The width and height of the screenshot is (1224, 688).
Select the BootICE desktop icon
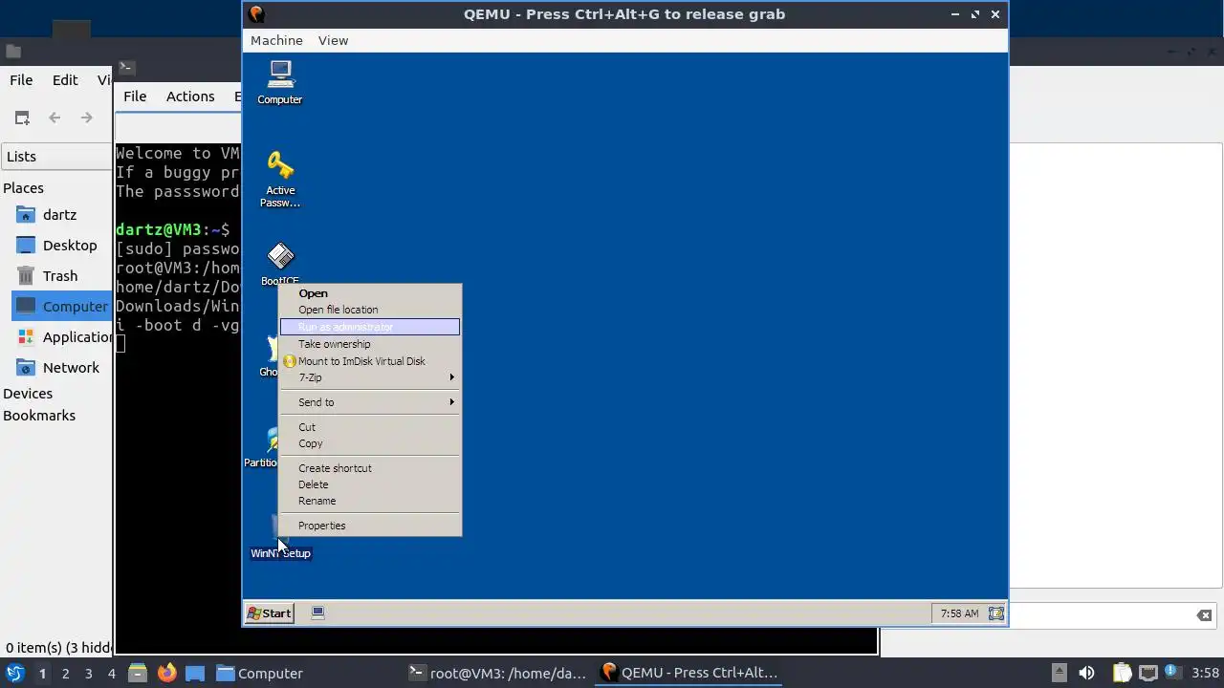pos(280,264)
